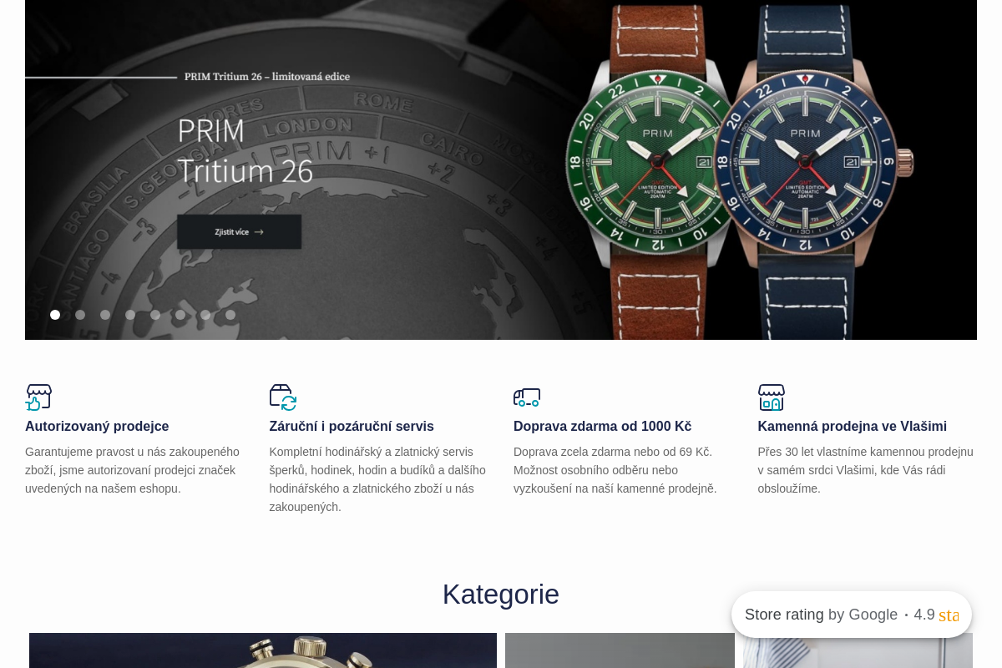
Task: Select the first carousel slide dot
Action: (x=55, y=315)
